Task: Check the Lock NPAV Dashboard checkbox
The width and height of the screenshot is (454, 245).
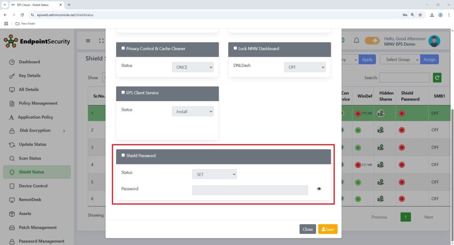Action: point(235,48)
